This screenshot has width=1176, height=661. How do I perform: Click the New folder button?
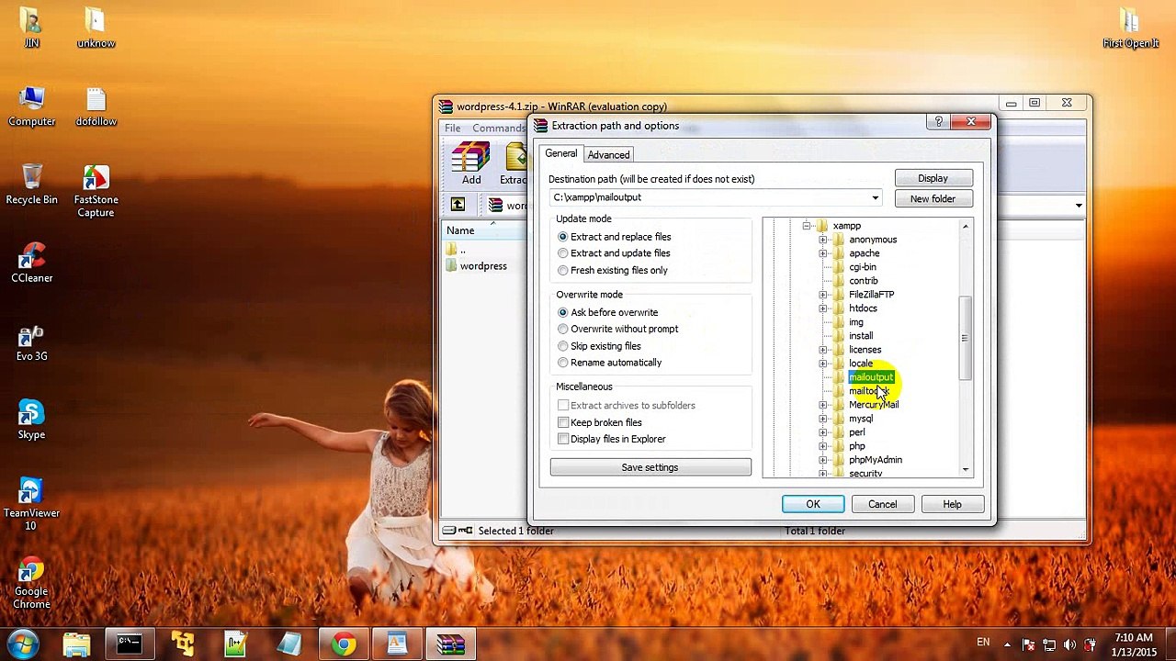pos(933,198)
